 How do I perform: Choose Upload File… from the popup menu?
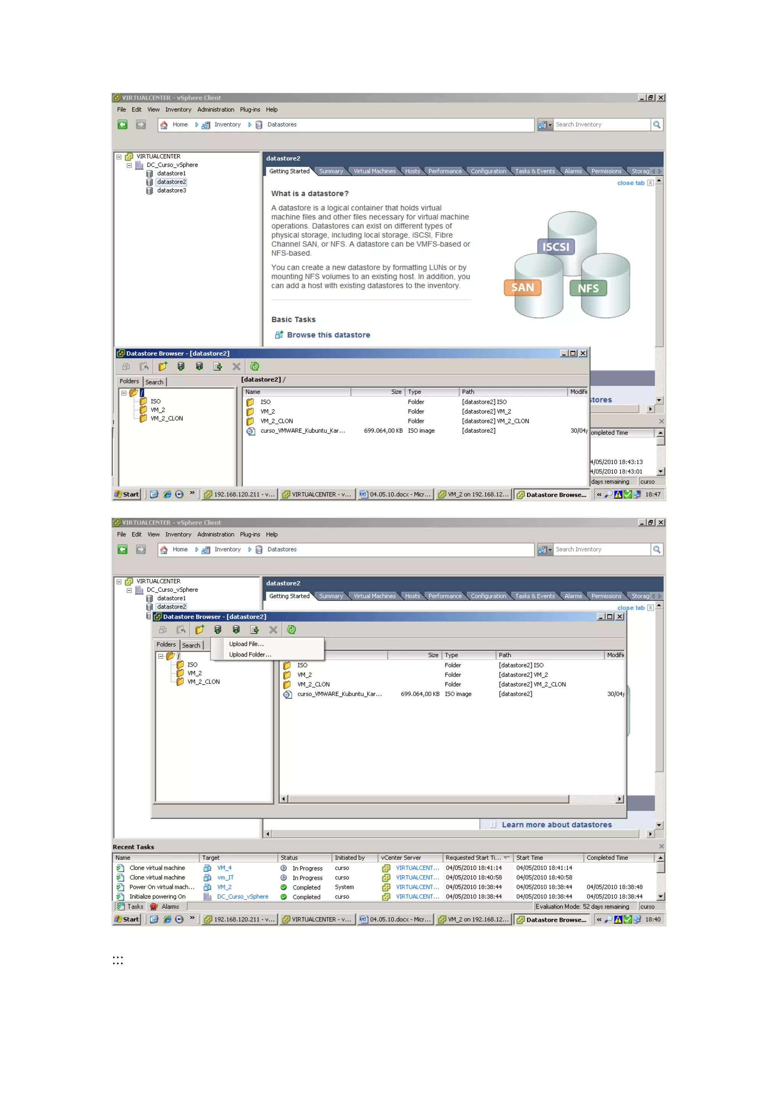pyautogui.click(x=246, y=644)
